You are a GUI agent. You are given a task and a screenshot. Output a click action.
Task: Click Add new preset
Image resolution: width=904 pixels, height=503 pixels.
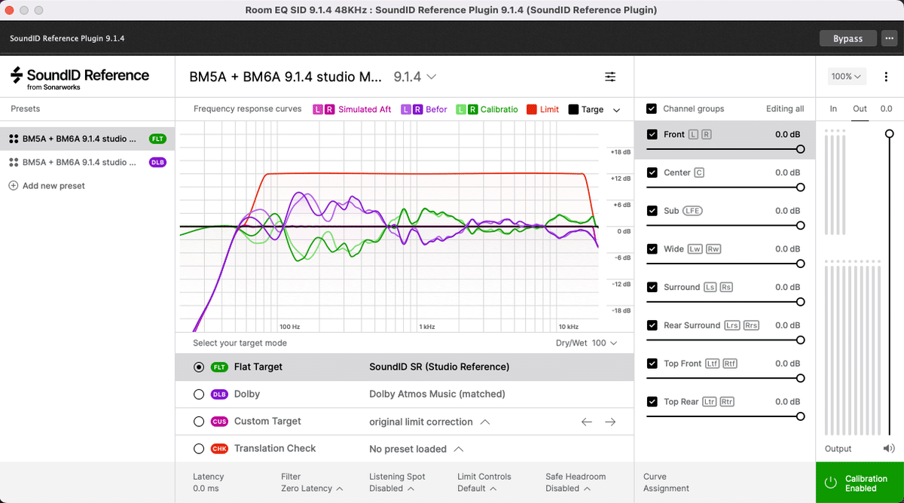coord(47,186)
